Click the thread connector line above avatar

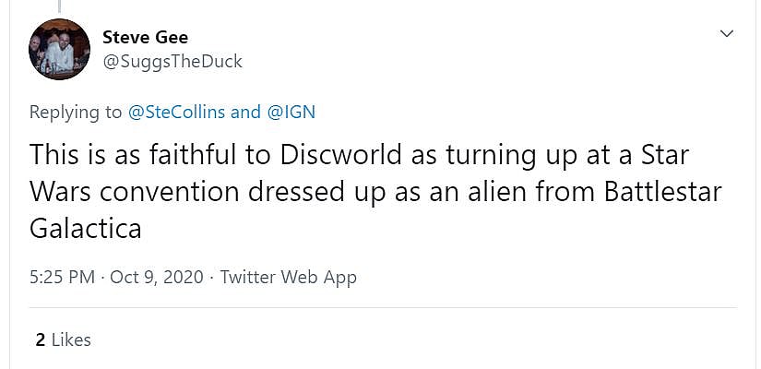(x=60, y=6)
